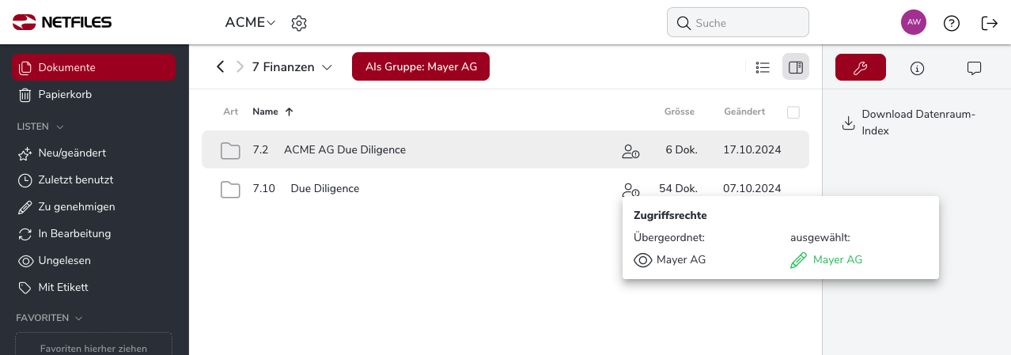Open the ACME AG Due Diligence folder

(x=345, y=149)
